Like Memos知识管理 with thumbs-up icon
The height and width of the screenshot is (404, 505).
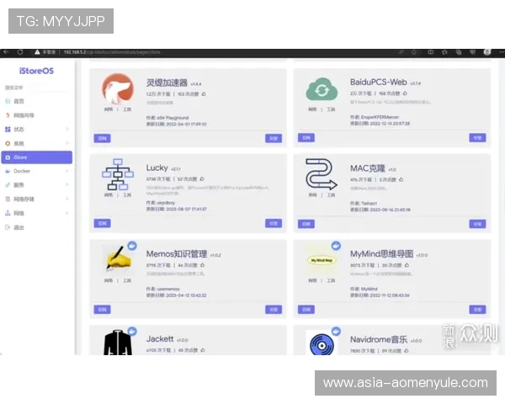click(x=202, y=265)
